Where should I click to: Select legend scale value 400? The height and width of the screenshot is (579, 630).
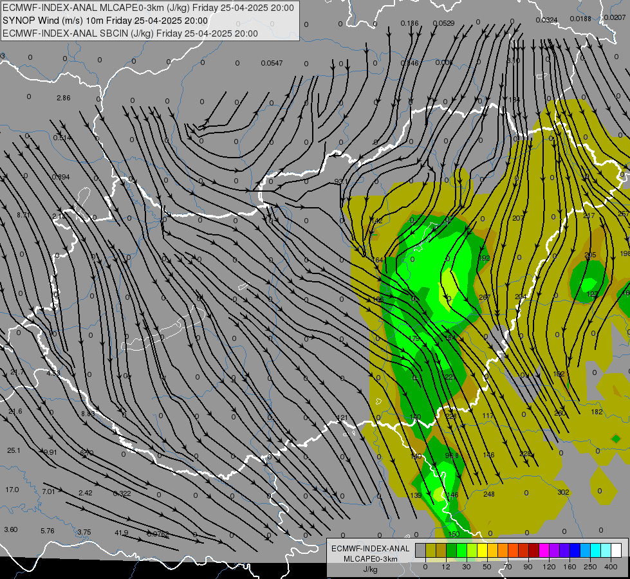(611, 567)
